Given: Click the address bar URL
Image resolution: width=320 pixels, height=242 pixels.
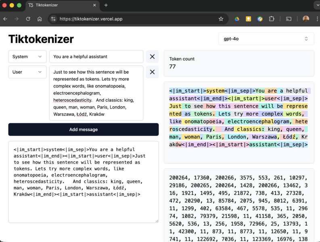Looking at the screenshot, I should click(x=121, y=19).
